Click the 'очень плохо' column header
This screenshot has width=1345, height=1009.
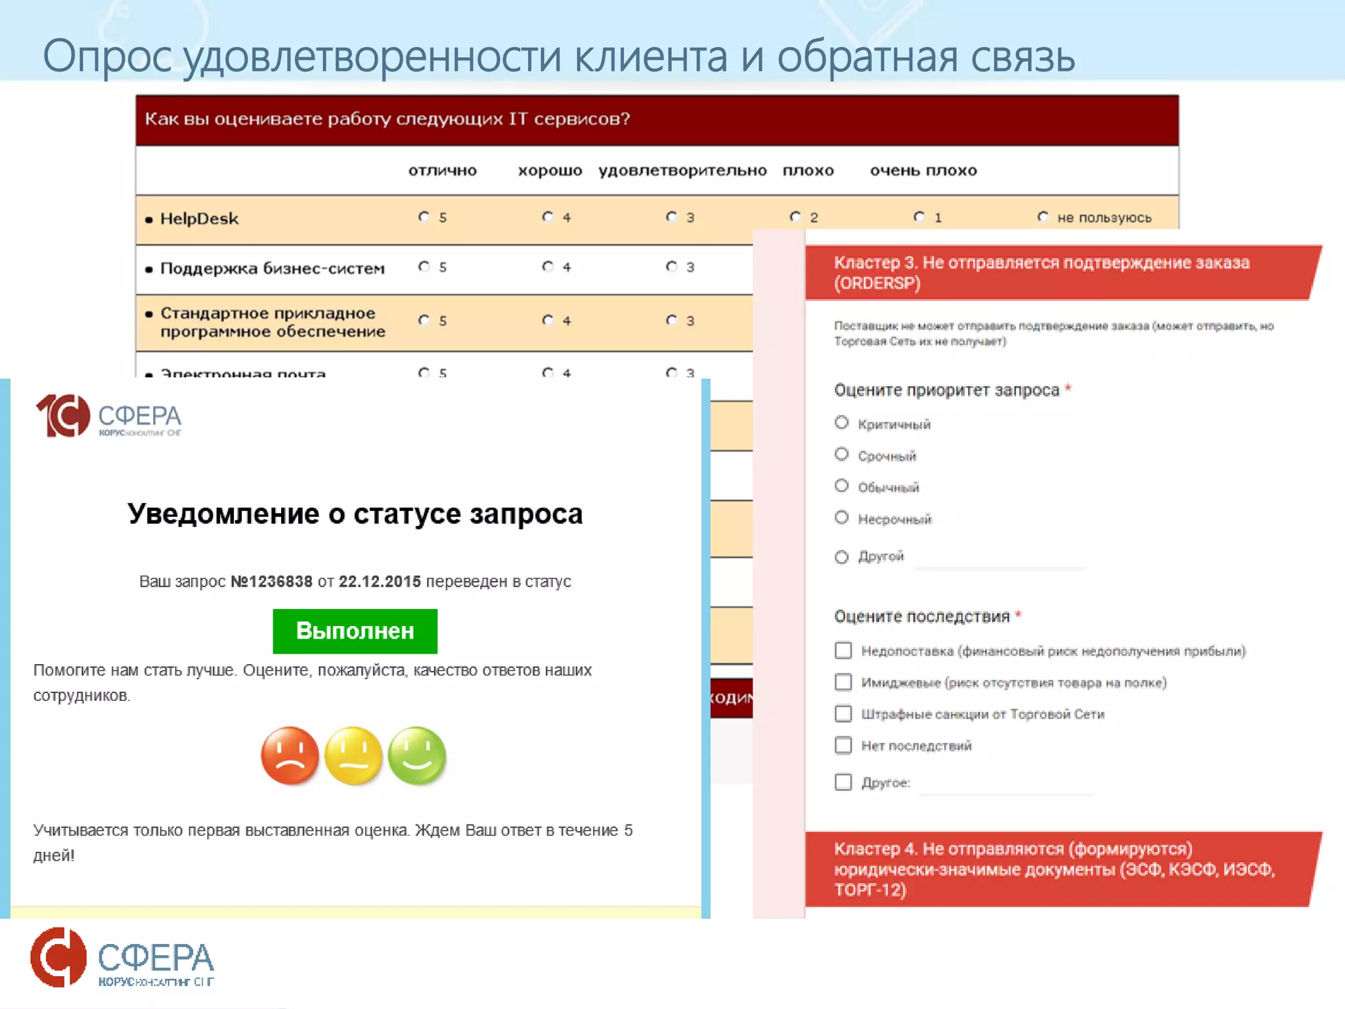point(923,171)
